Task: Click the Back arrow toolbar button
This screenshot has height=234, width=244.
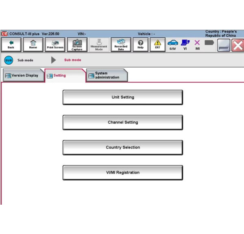Action: 11,45
